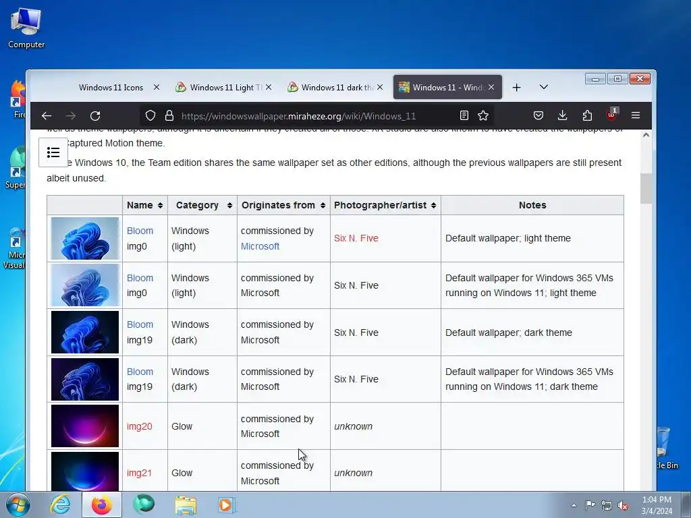Open Bloom link in Windows 365 dark row
Image resolution: width=691 pixels, height=518 pixels.
pyautogui.click(x=140, y=372)
